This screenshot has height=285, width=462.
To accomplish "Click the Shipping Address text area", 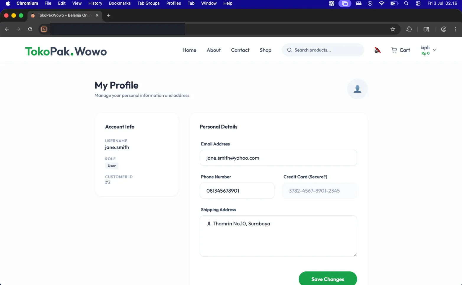I will pyautogui.click(x=278, y=236).
